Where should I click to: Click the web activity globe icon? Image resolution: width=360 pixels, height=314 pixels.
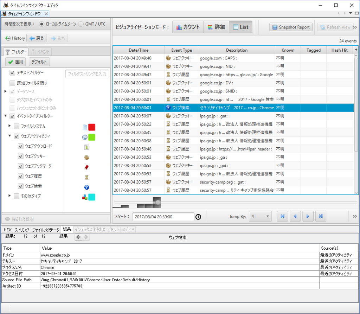[85, 137]
